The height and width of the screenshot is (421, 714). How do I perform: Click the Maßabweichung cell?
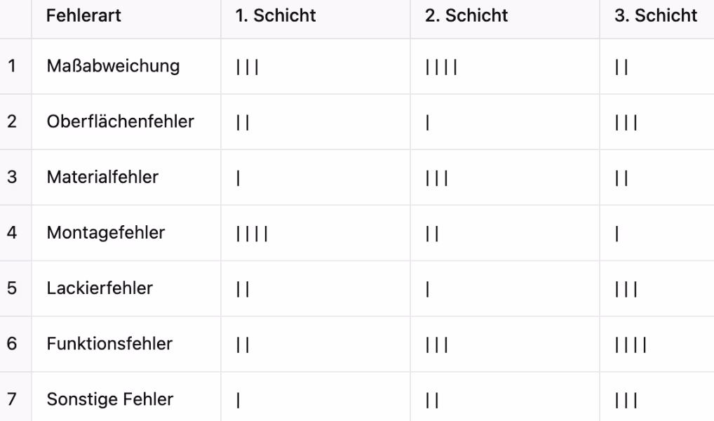coord(126,67)
